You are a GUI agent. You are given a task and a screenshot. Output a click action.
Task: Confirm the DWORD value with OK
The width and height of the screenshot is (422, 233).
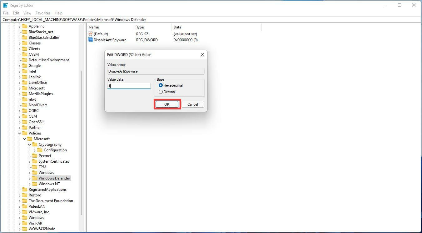pos(167,104)
